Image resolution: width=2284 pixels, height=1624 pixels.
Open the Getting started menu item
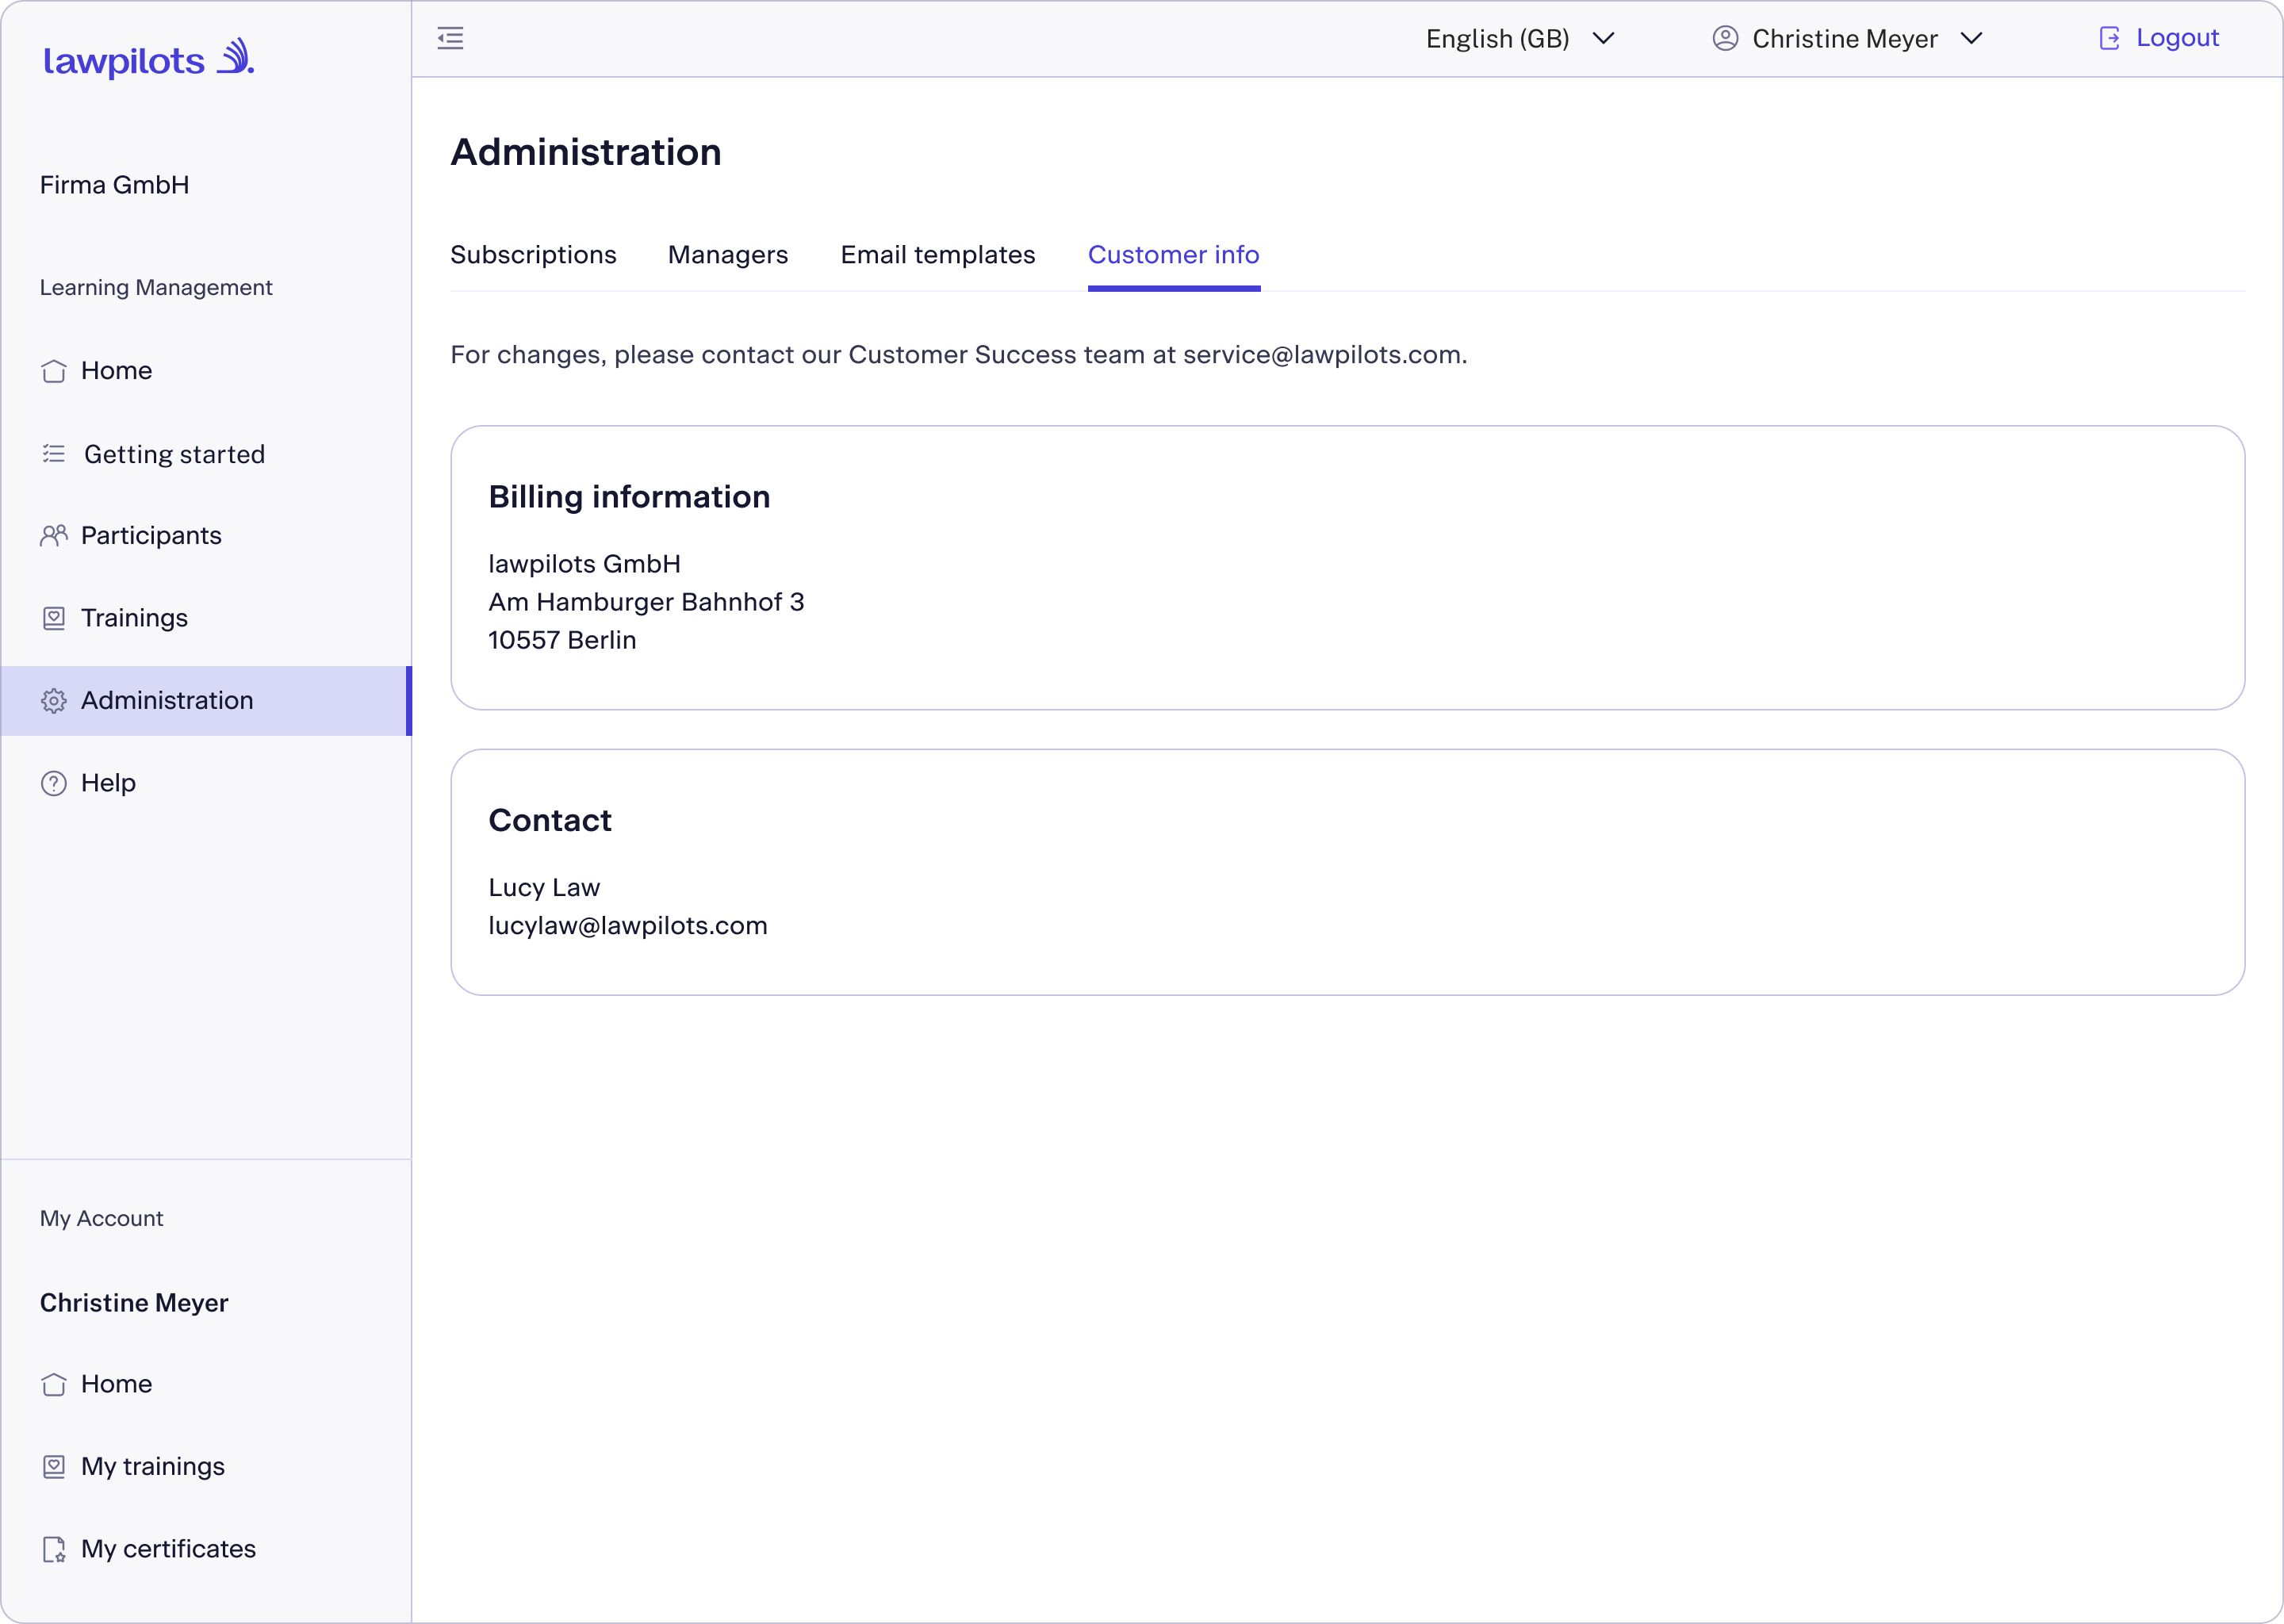click(x=206, y=454)
